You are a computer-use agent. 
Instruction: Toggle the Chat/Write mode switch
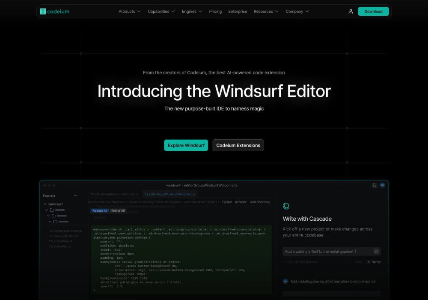tap(367, 262)
